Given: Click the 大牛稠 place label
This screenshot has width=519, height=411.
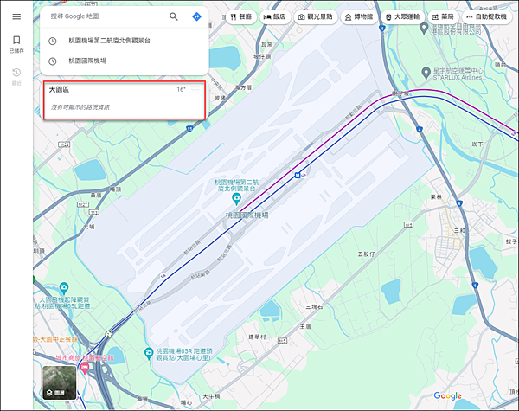Looking at the screenshot, I should coord(211,396).
